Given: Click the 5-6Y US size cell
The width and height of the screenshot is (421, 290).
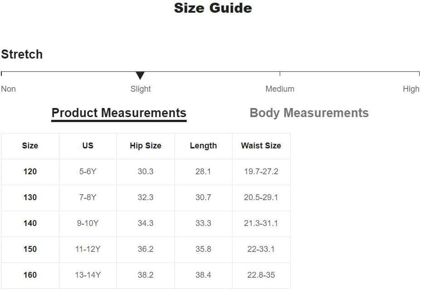Looking at the screenshot, I should (88, 172).
